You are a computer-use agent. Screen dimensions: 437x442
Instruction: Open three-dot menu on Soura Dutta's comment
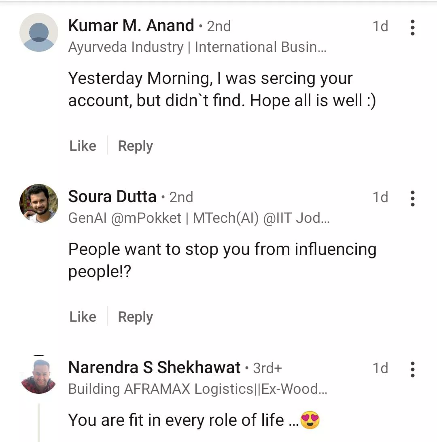point(412,198)
